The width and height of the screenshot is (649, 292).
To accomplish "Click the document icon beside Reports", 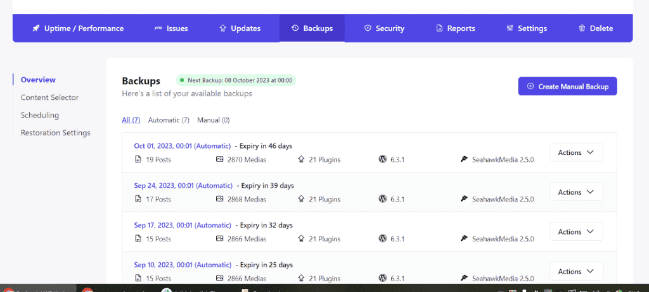I will coord(439,28).
